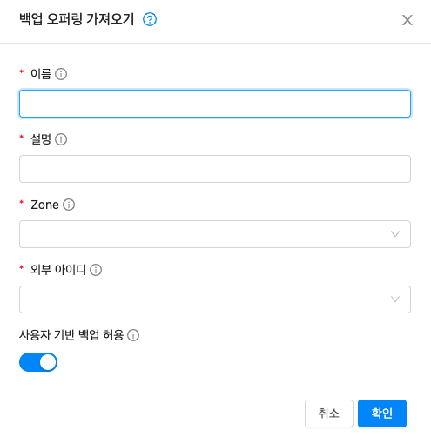Click the info icon next to 이름

[61, 74]
